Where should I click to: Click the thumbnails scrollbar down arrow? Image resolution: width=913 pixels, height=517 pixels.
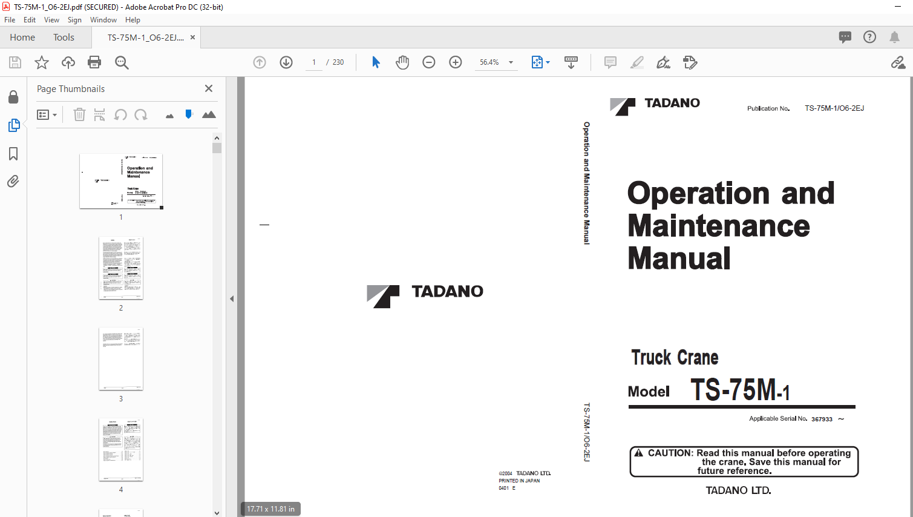(217, 513)
